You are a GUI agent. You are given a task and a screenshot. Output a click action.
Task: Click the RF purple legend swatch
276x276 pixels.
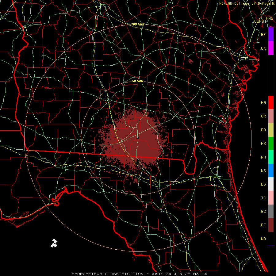point(271,34)
